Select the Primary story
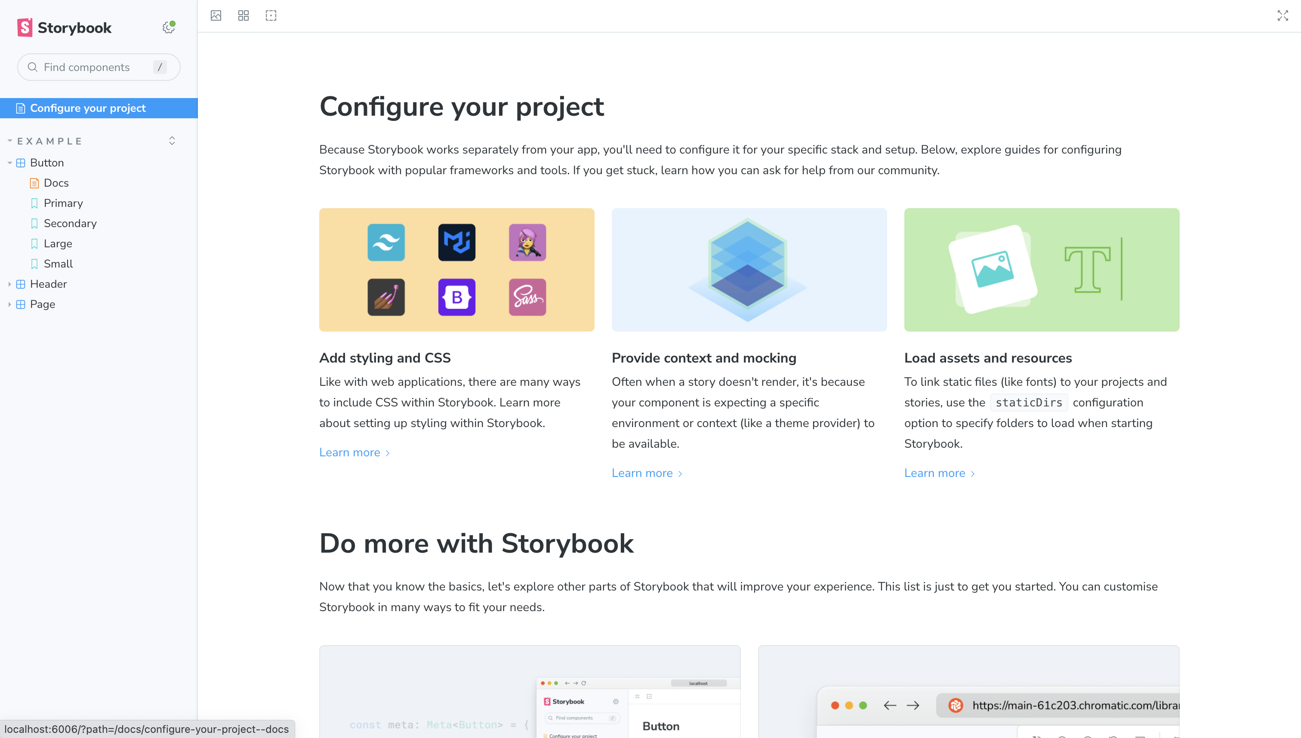The height and width of the screenshot is (738, 1301). click(63, 203)
